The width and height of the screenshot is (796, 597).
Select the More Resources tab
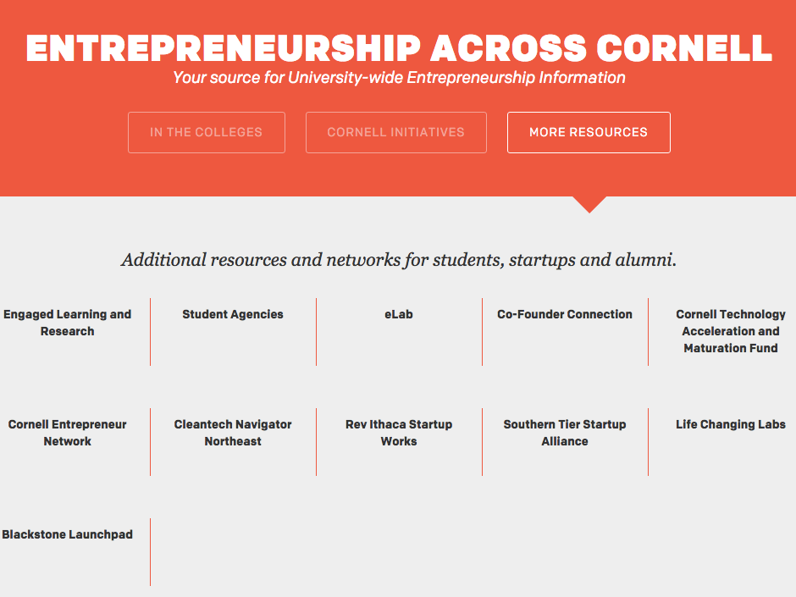pyautogui.click(x=589, y=132)
